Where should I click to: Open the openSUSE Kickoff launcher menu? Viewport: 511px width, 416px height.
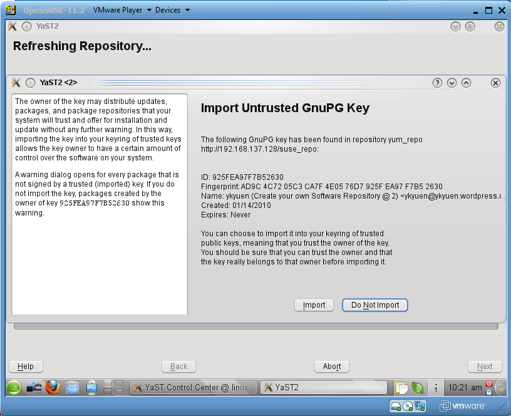click(x=14, y=388)
